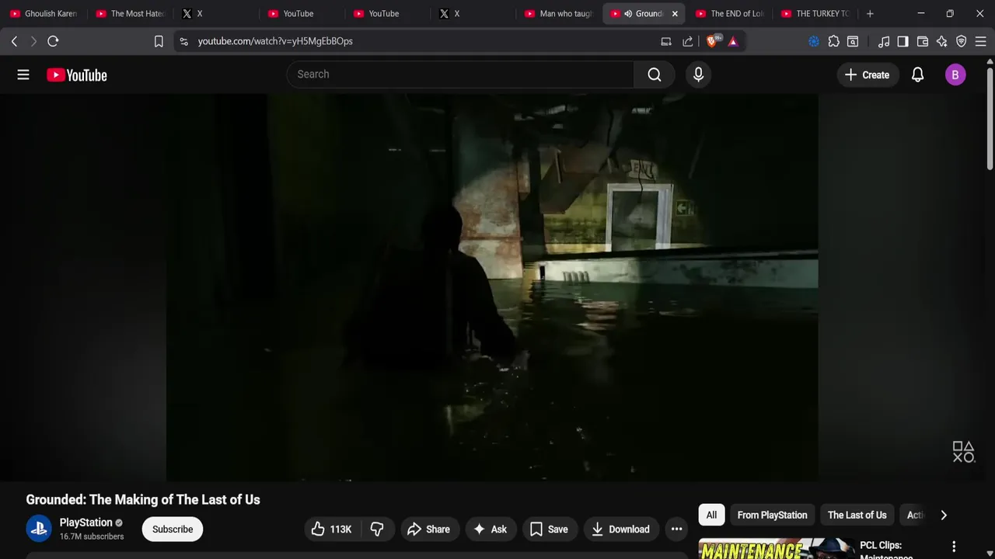Click the Ask button
The image size is (995, 559).
(491, 529)
